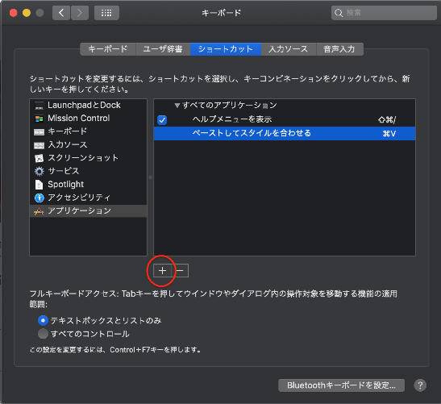Select ヘルプメニューを表示 shortcut row
This screenshot has height=404, width=441.
(285, 119)
